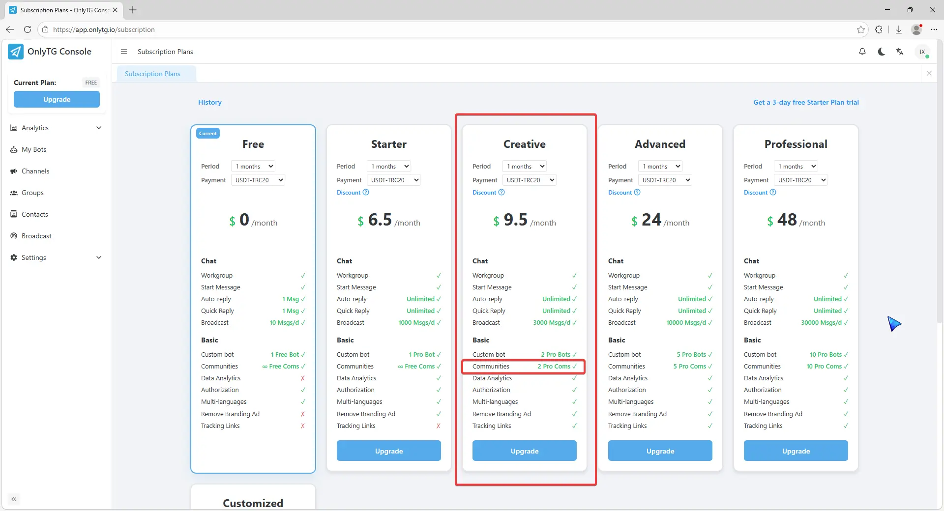
Task: Open the Creative plan Period dropdown
Action: pos(524,167)
